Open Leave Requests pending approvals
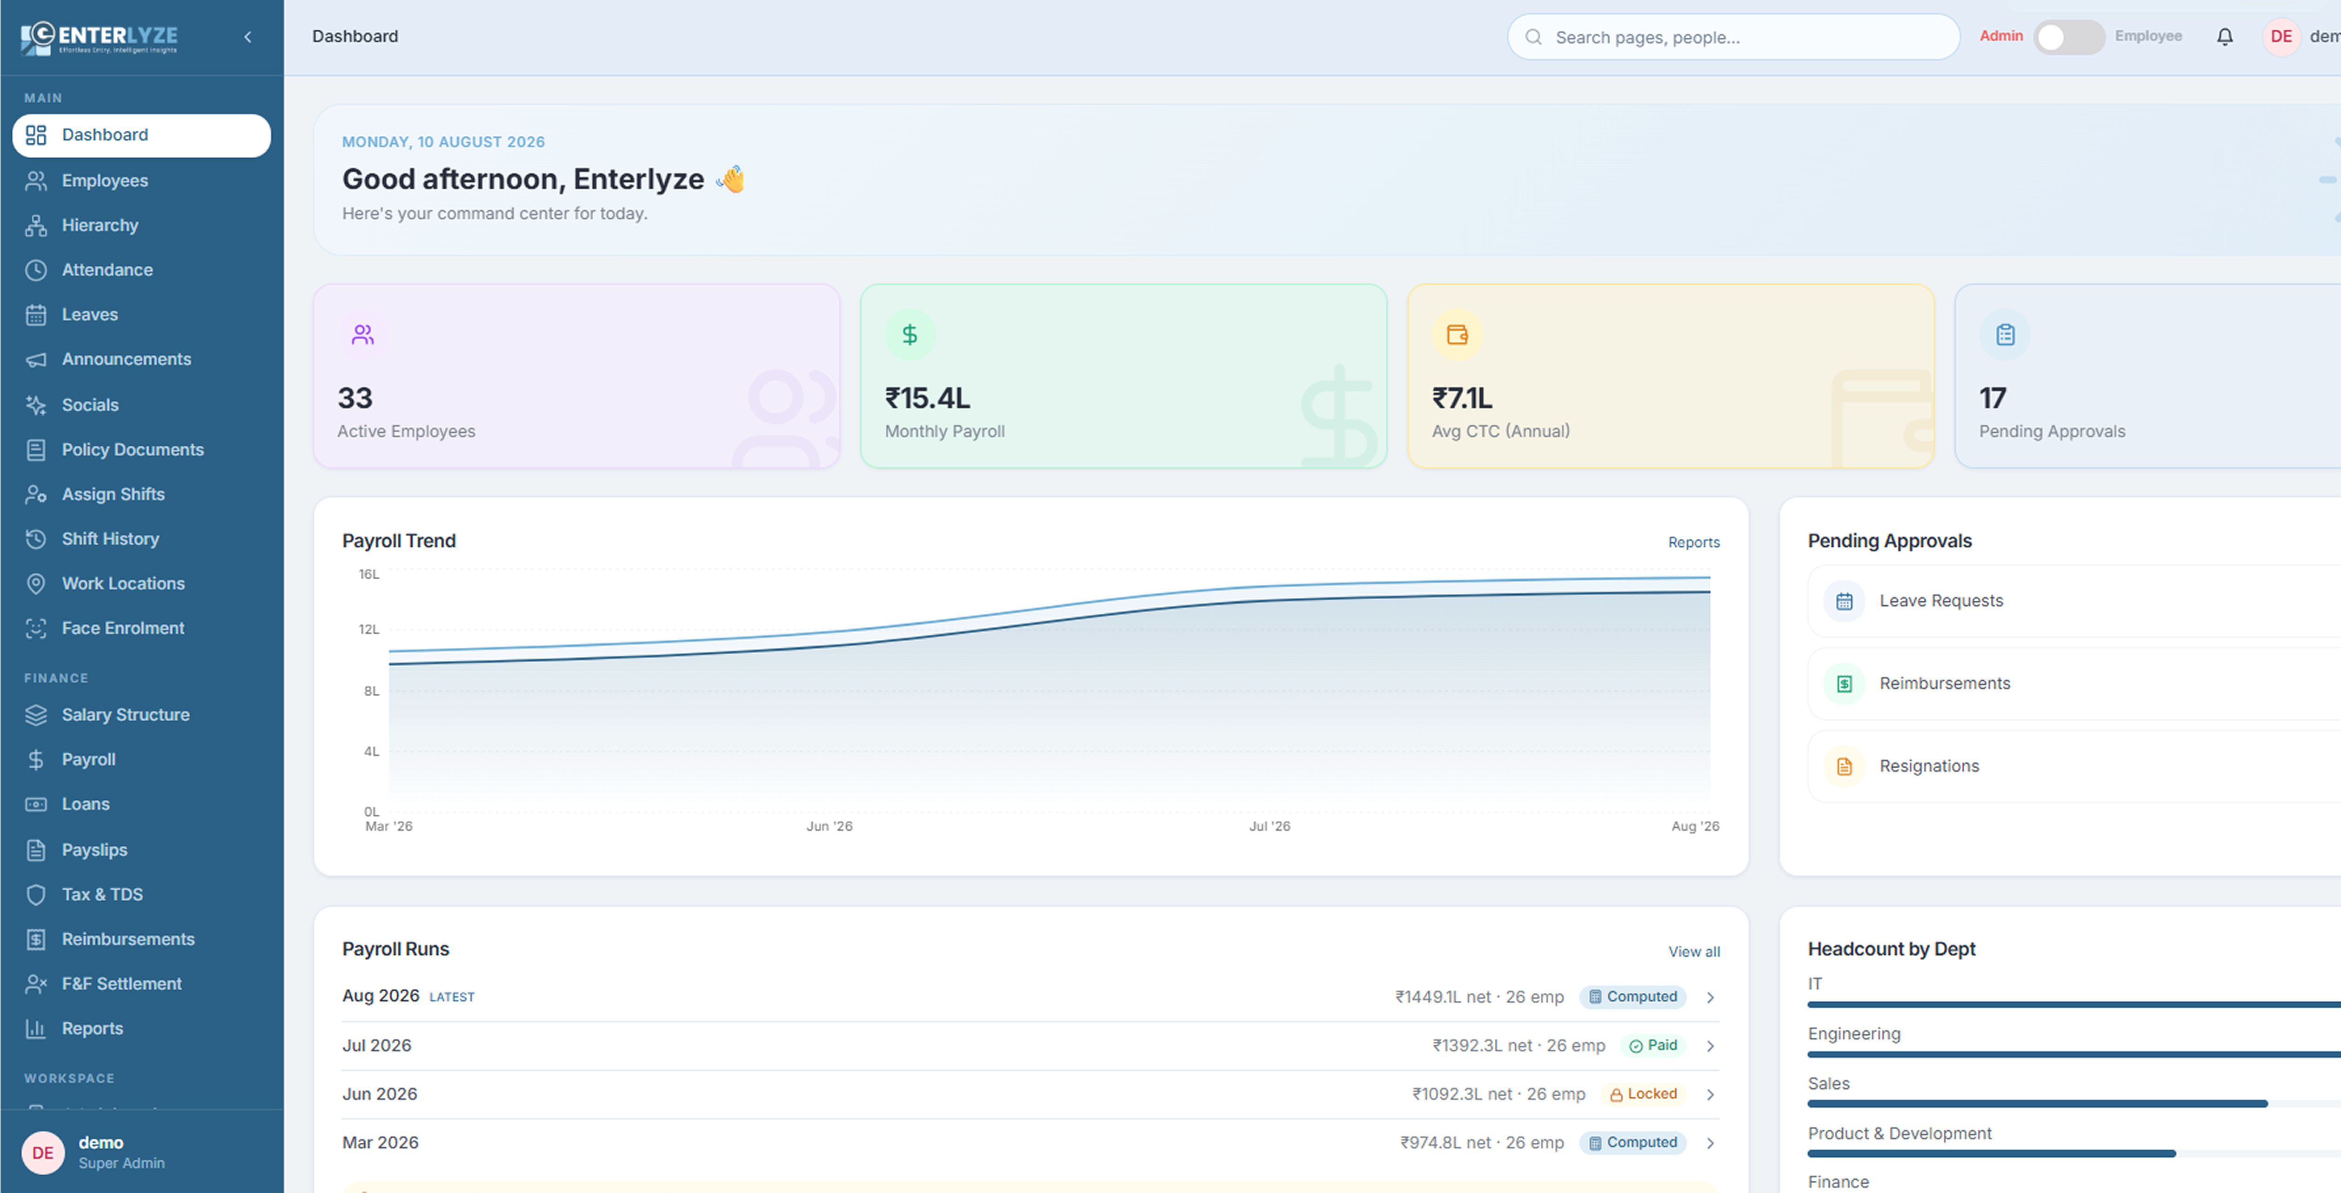 click(2074, 601)
